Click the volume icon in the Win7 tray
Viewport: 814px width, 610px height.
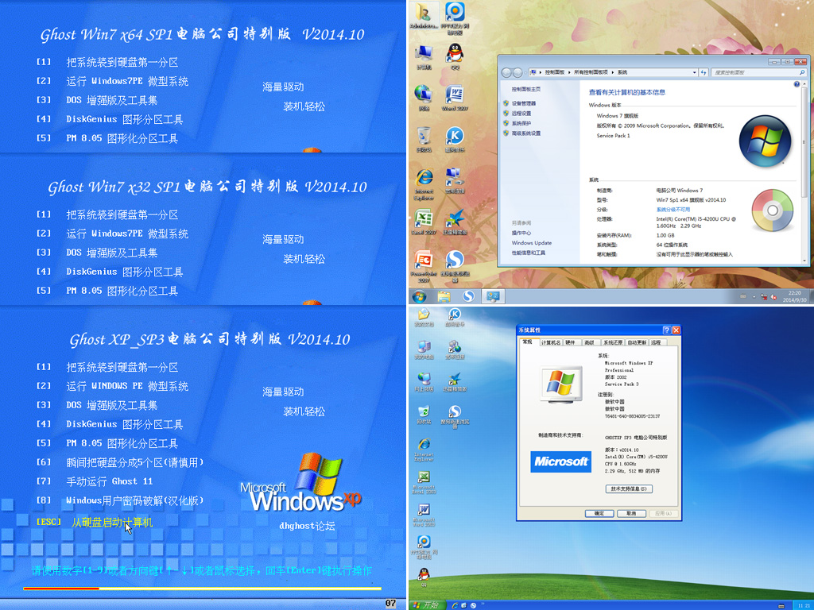[x=773, y=297]
